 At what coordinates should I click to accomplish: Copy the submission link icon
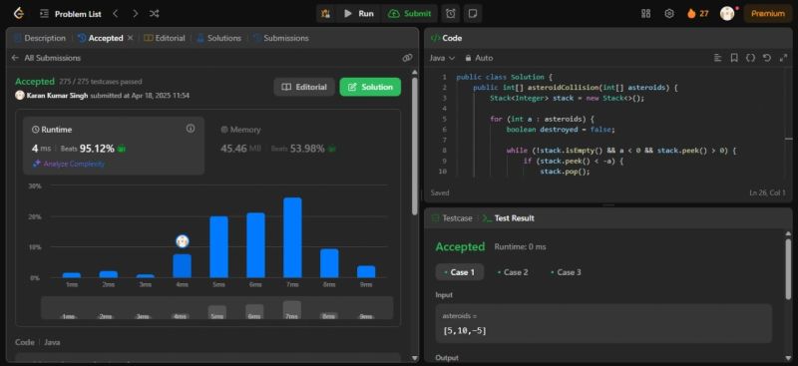tap(407, 58)
